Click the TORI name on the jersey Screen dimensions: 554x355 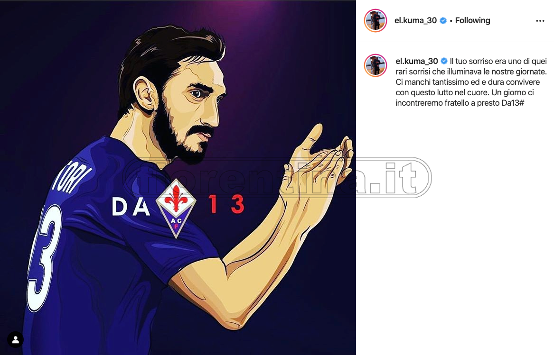(x=72, y=180)
